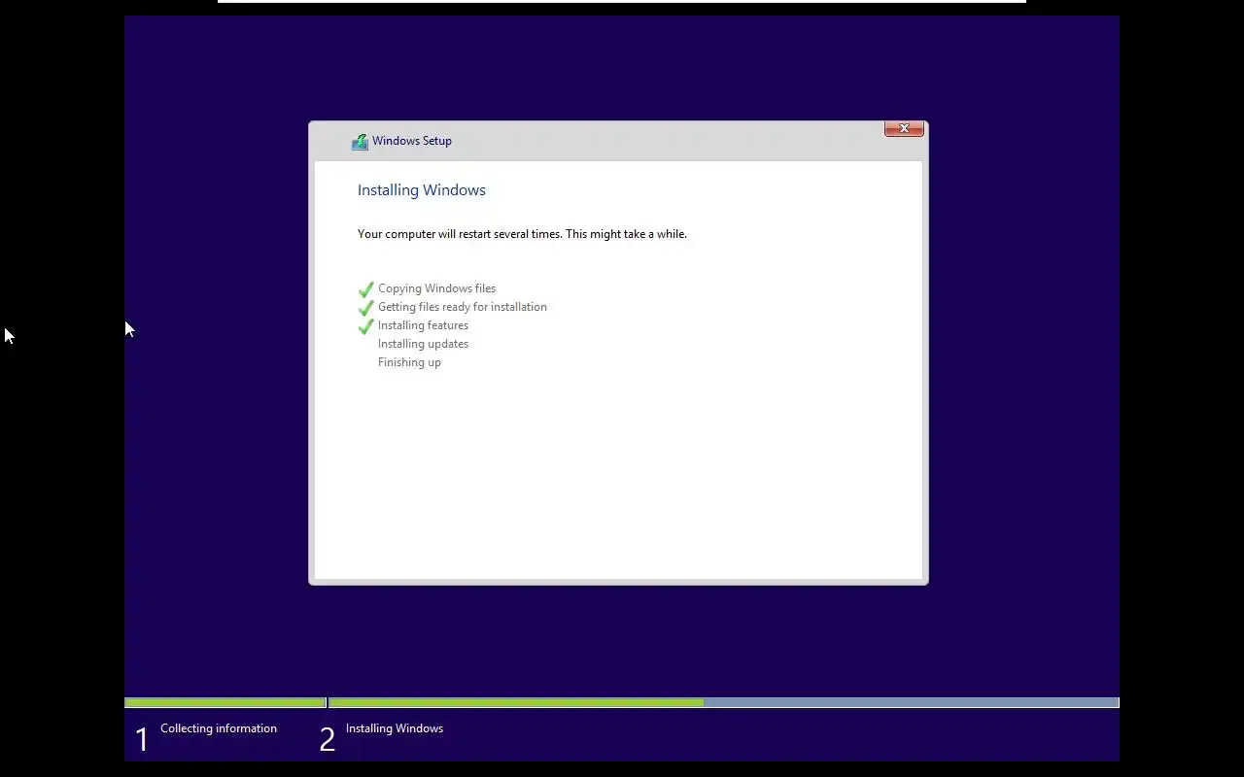The height and width of the screenshot is (777, 1244).
Task: Click the Windows Setup title bar icon
Action: click(x=360, y=142)
